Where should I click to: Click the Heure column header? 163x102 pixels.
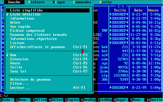coord(153,10)
